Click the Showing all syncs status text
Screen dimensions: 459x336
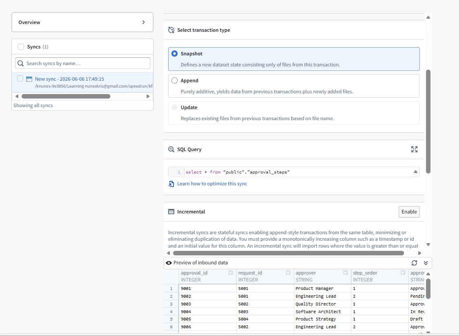[x=33, y=105]
